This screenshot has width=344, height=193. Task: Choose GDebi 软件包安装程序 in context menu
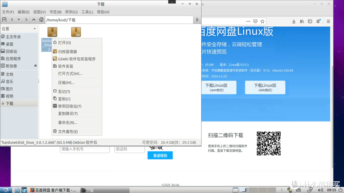point(77,59)
